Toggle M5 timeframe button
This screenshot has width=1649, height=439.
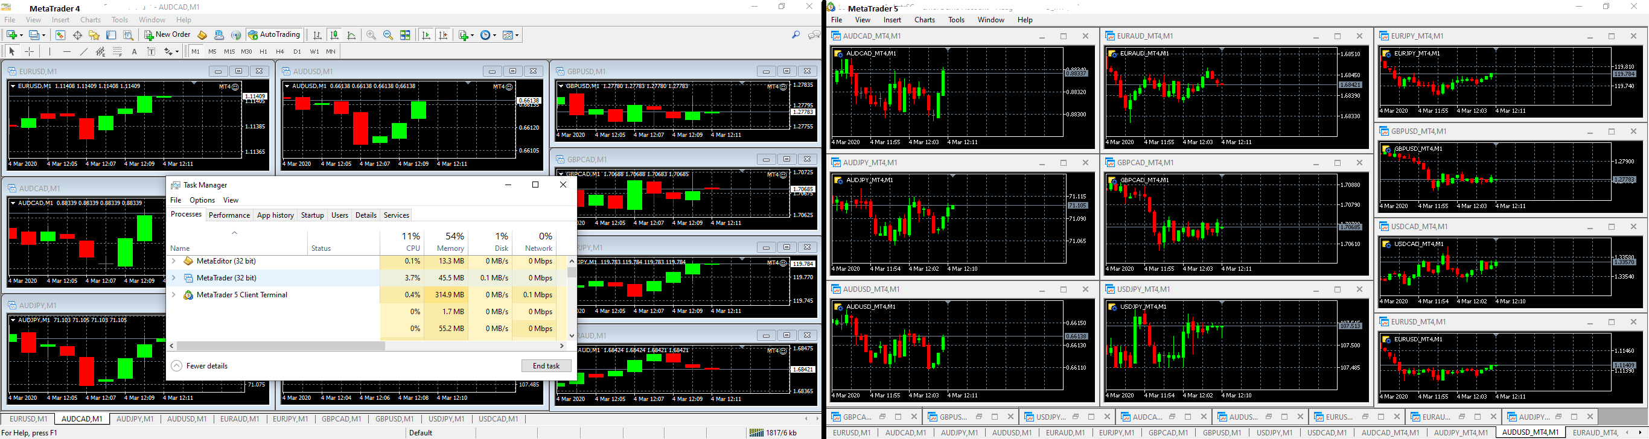coord(212,52)
